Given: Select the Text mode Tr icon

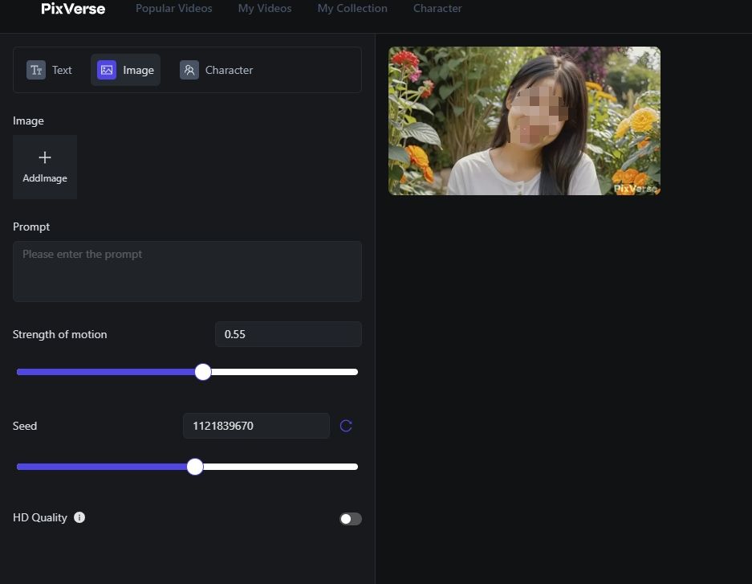Looking at the screenshot, I should coord(36,70).
